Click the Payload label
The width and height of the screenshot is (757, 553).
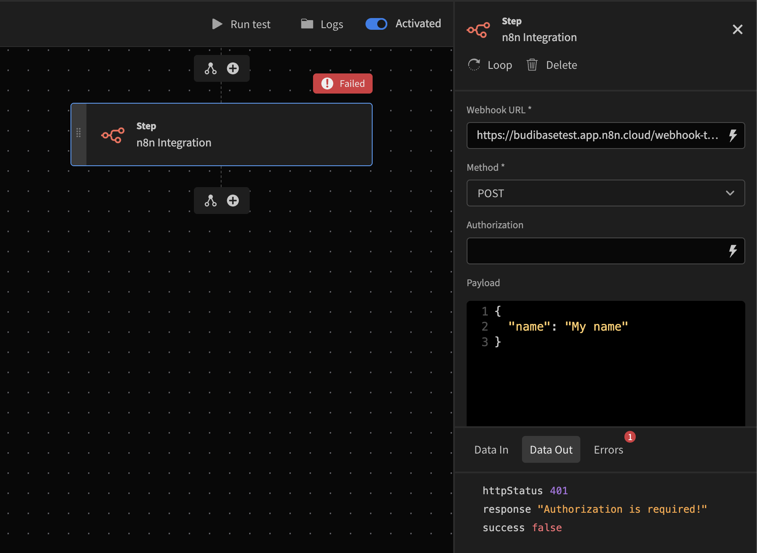click(483, 283)
